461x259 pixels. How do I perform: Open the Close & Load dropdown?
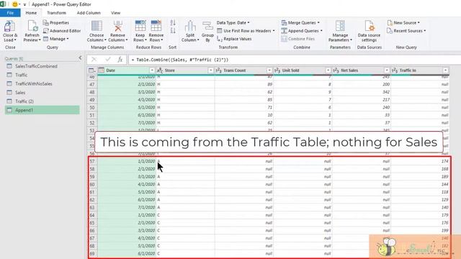click(9, 37)
